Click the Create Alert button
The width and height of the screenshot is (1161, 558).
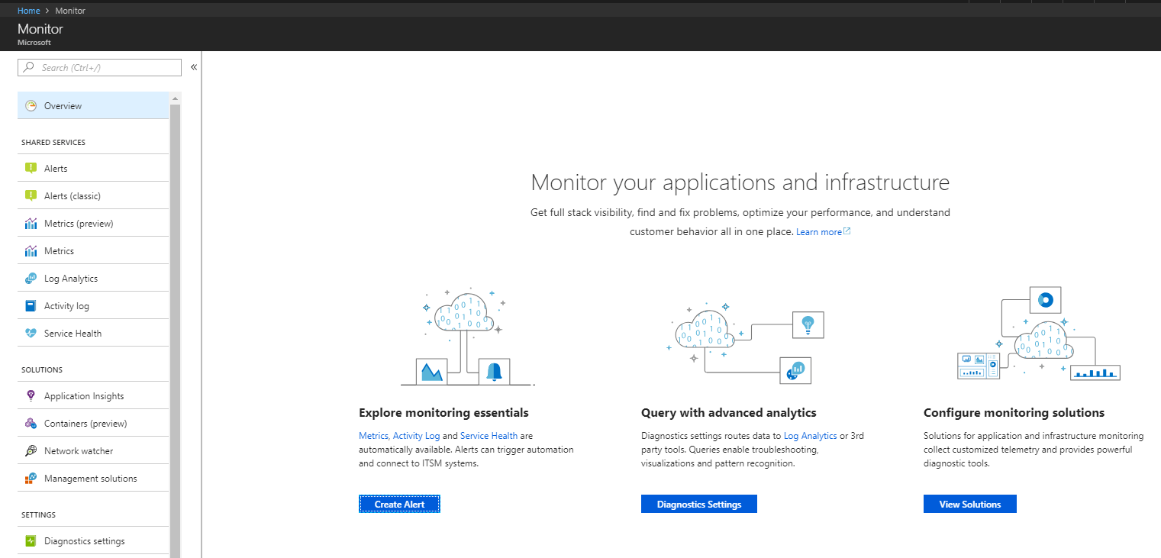399,504
